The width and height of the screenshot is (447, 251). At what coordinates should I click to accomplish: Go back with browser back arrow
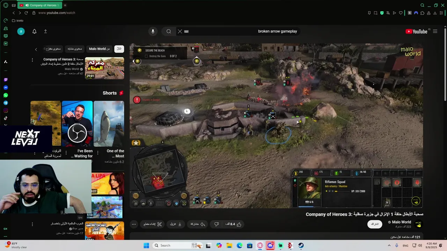[14, 13]
